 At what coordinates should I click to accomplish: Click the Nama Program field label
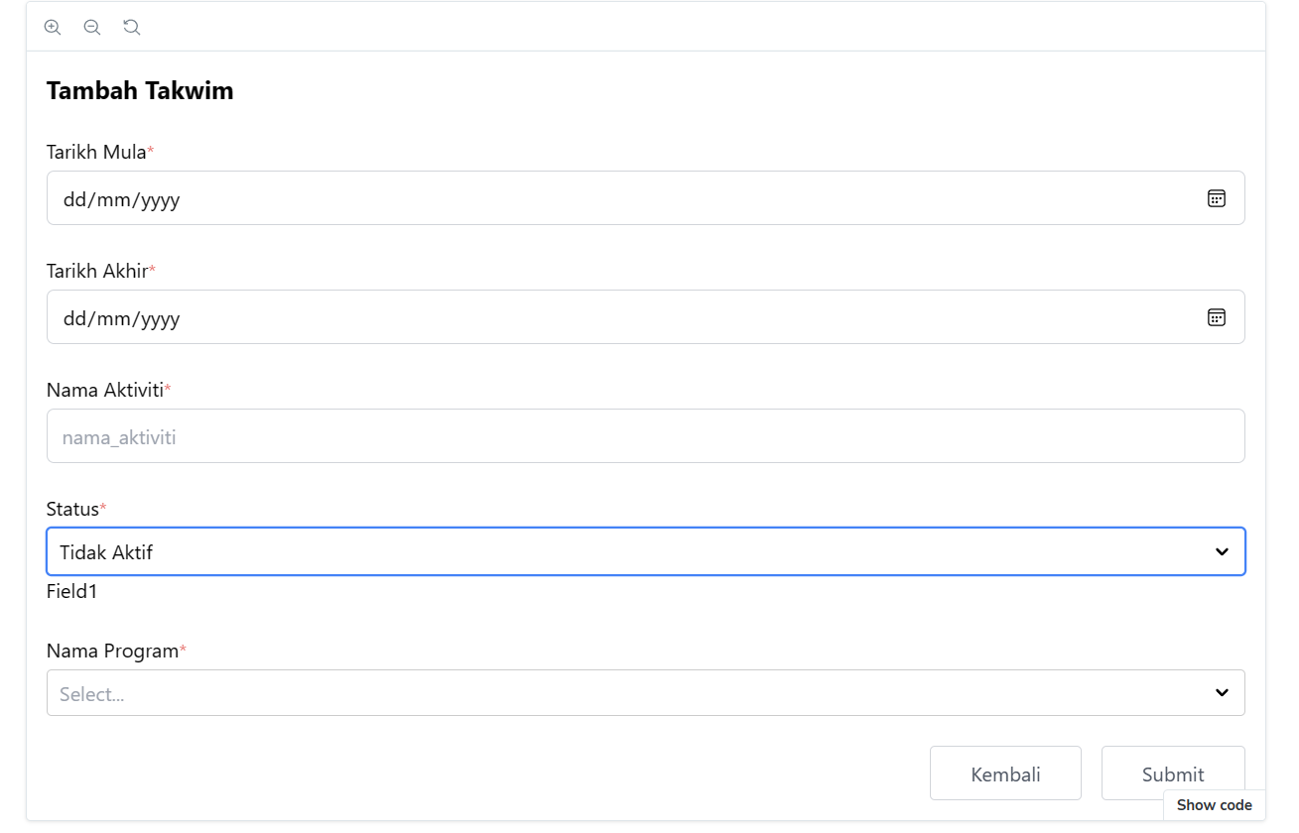(112, 651)
